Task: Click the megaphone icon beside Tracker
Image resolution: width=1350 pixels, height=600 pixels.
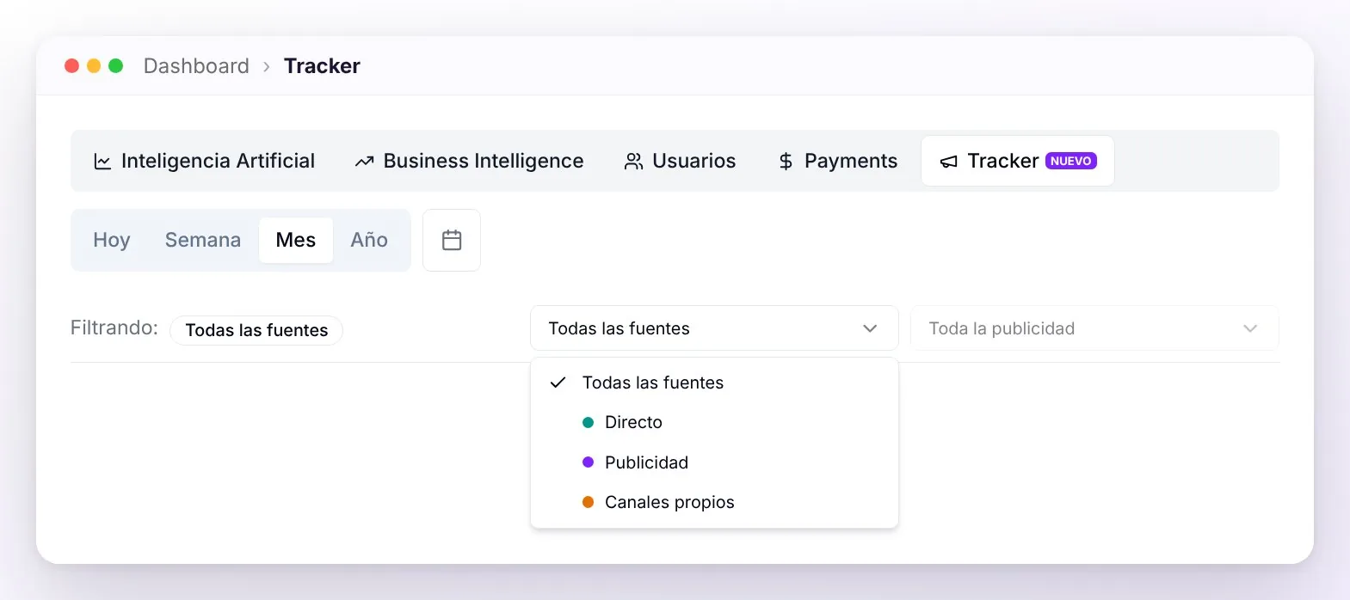Action: [x=948, y=162]
